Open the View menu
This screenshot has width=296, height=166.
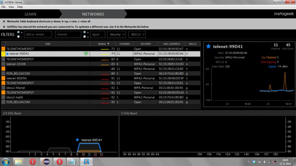point(11,7)
